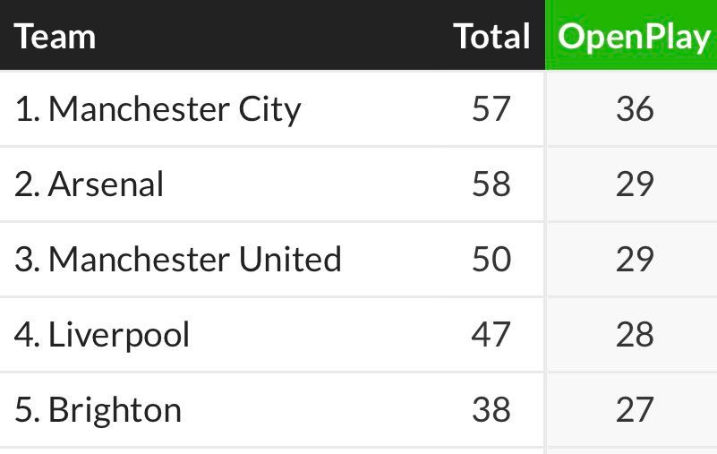
Task: Sort table by Team column header
Action: [55, 37]
